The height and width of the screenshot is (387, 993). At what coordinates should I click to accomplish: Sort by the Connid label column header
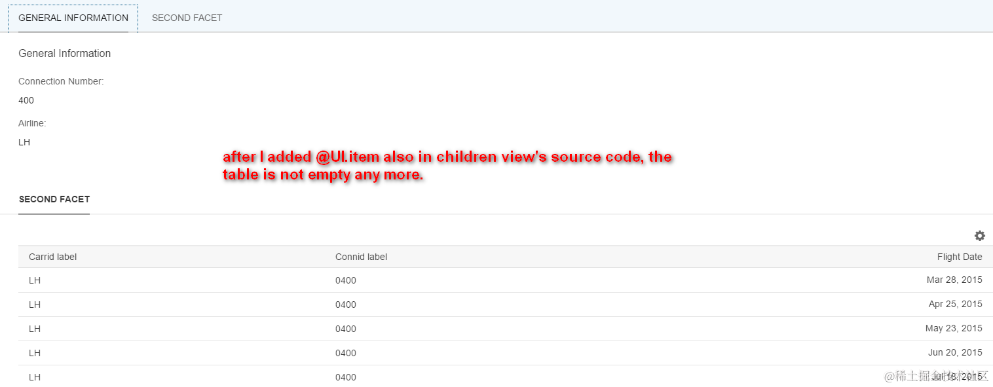(361, 257)
